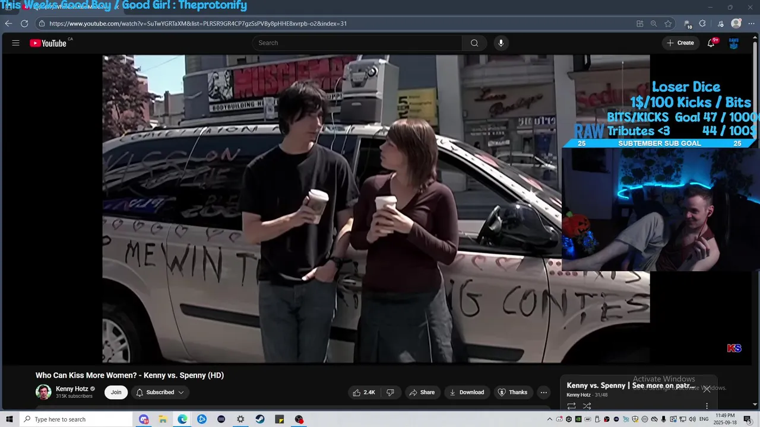This screenshot has height=427, width=760.
Task: Open the YouTube account avatar menu
Action: pos(733,43)
